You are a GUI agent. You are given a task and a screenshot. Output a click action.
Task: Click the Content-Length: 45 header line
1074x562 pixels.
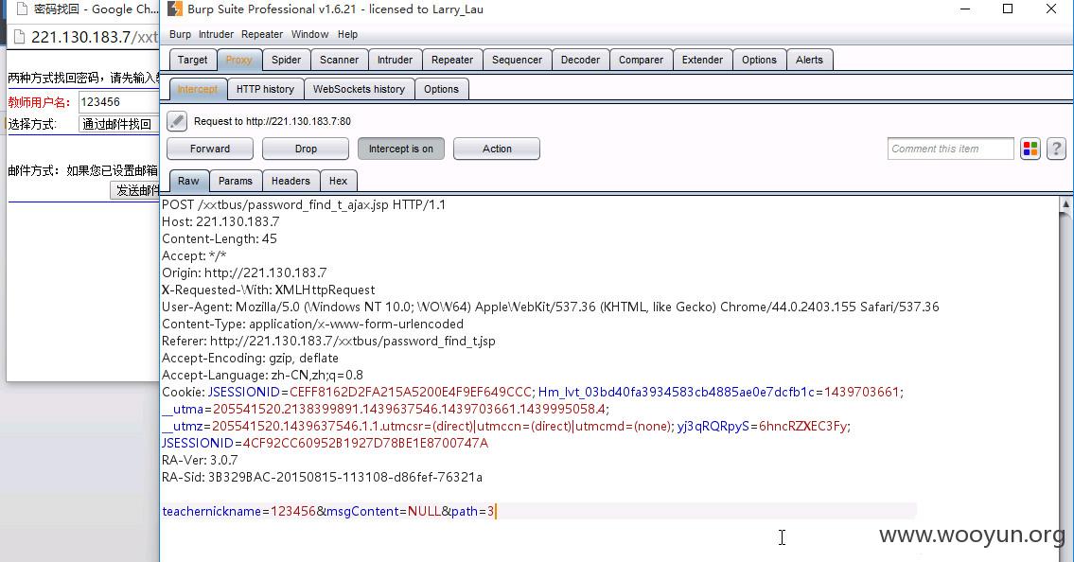point(220,239)
